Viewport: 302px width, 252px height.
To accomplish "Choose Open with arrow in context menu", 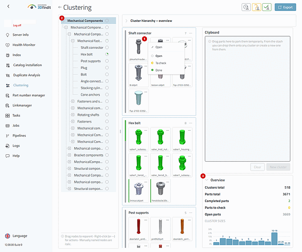I will pos(166,47).
